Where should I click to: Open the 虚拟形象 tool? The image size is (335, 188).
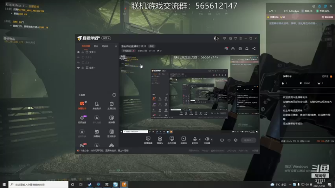click(82, 133)
